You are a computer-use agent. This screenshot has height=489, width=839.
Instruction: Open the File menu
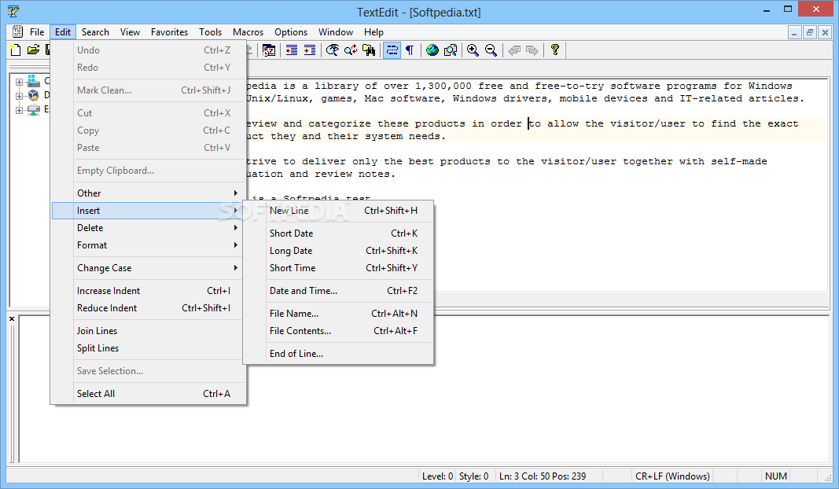[x=37, y=32]
